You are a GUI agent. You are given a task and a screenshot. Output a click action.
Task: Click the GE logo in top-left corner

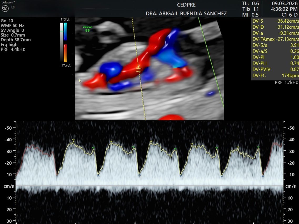coord(5,8)
